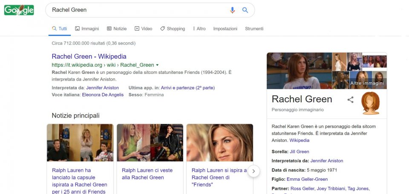Click the Sesso: Femmina text
Screen dimensions: 409x194
pyautogui.click(x=146, y=95)
